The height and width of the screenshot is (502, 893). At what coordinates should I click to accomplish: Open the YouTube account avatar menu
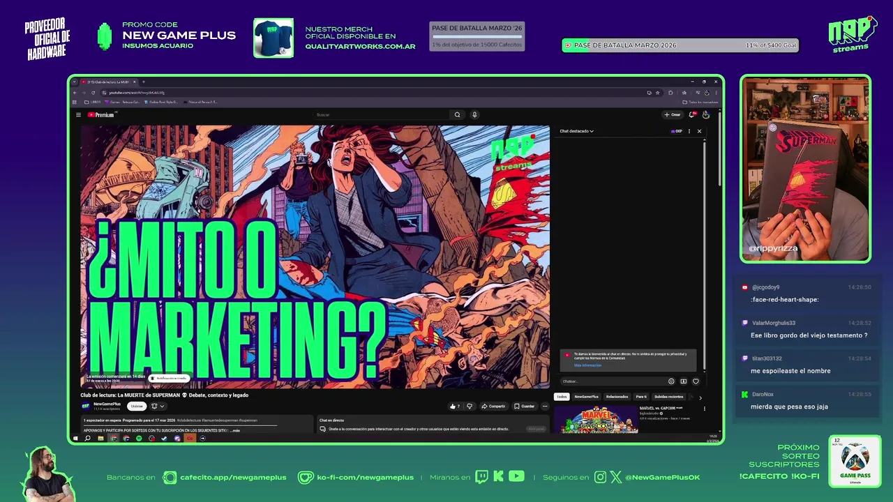pyautogui.click(x=706, y=115)
